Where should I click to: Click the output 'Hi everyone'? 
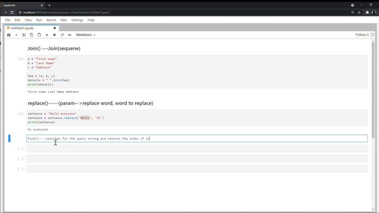[38, 130]
